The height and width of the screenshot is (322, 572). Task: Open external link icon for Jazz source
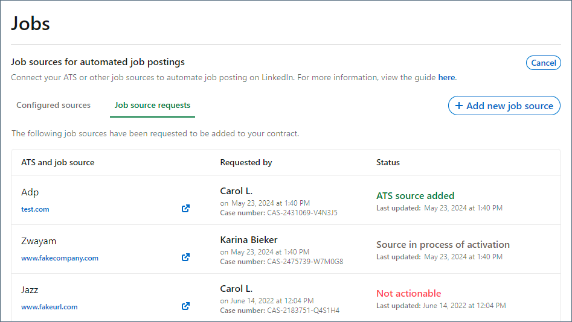click(185, 306)
